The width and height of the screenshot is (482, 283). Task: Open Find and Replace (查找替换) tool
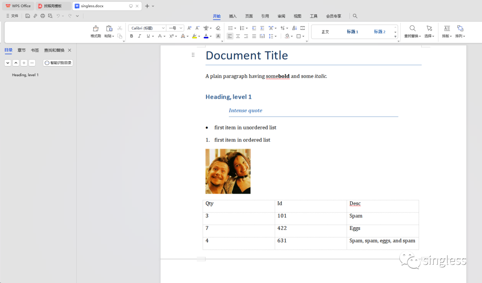click(412, 29)
